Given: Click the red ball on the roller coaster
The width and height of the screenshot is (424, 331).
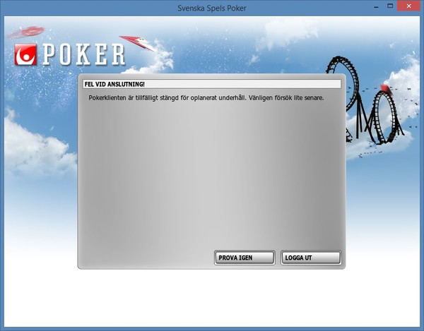Looking at the screenshot, I should [x=386, y=88].
